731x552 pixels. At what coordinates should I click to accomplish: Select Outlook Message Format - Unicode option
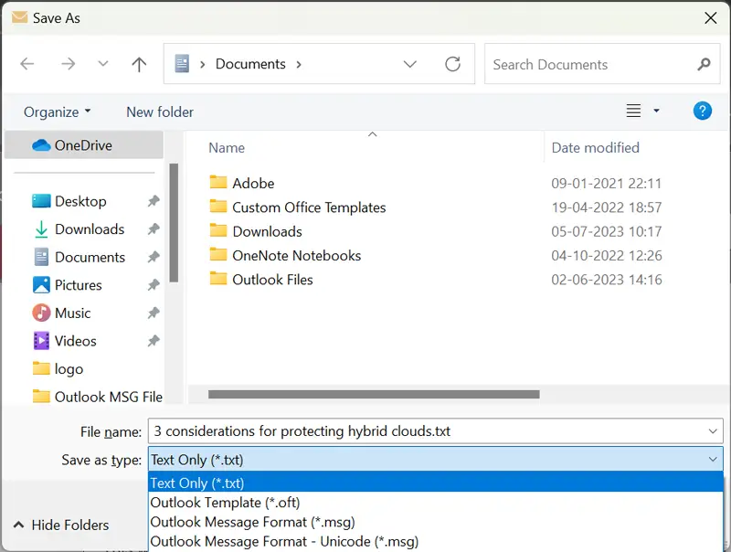click(283, 541)
